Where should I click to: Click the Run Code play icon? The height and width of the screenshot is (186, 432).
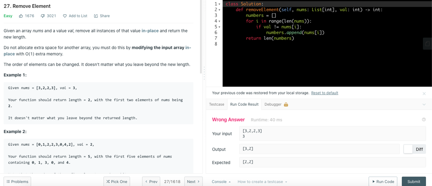click(373, 182)
